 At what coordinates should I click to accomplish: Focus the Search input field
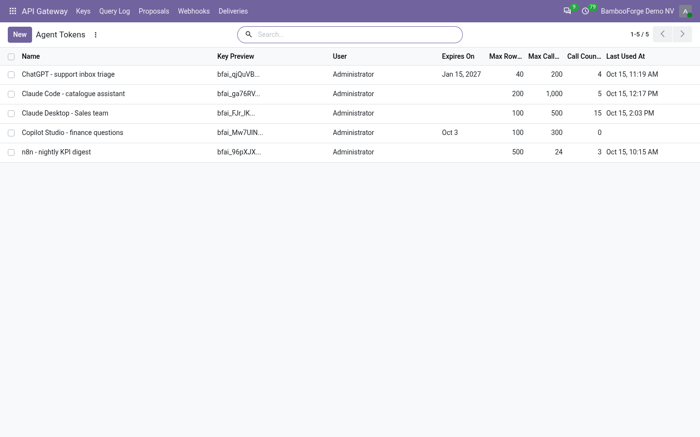point(357,34)
